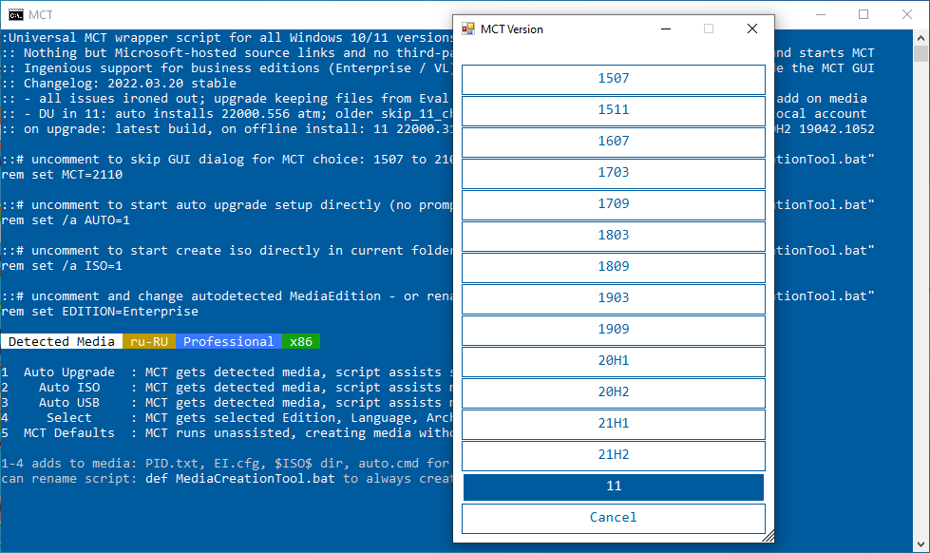This screenshot has width=930, height=553.
Task: Pick version 1903 button
Action: tap(613, 298)
